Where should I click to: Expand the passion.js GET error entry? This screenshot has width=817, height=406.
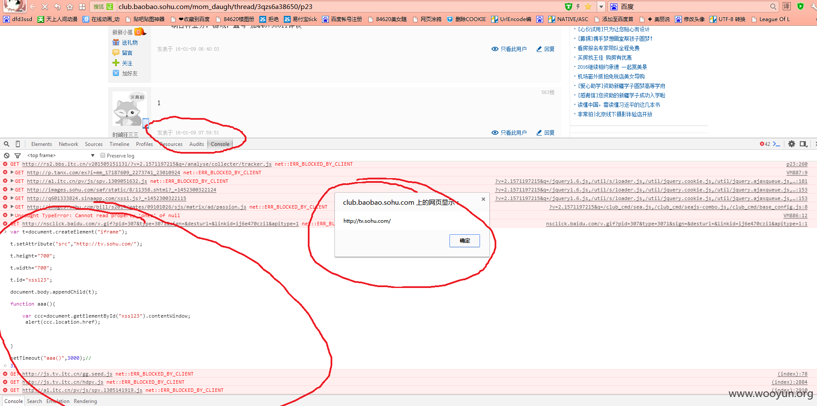coord(12,207)
